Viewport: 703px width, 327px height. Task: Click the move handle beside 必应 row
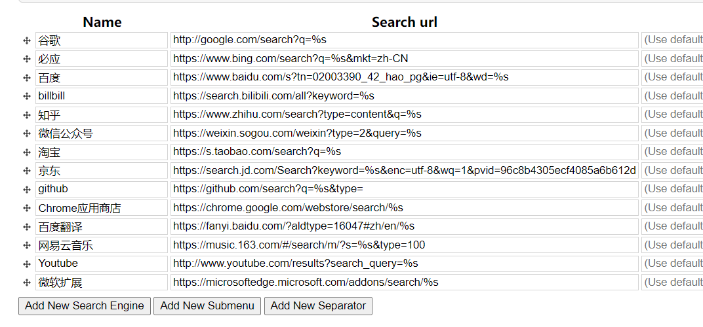(27, 59)
